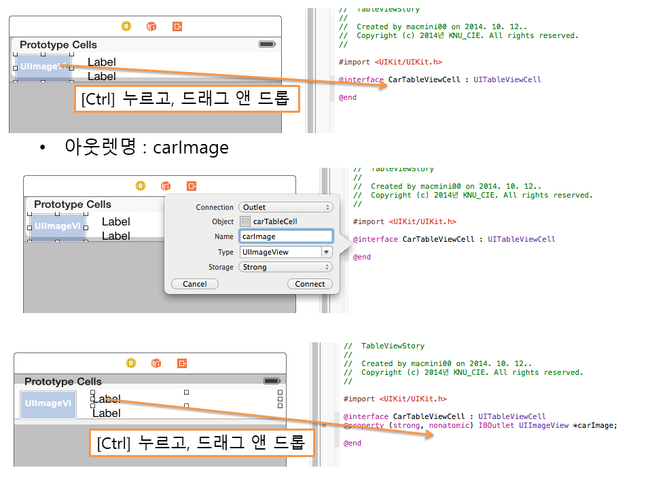Select the First Responder cube in the middle scene
The image size is (652, 489).
point(166,186)
